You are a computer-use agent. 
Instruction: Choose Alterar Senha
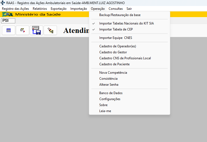pos(130,85)
